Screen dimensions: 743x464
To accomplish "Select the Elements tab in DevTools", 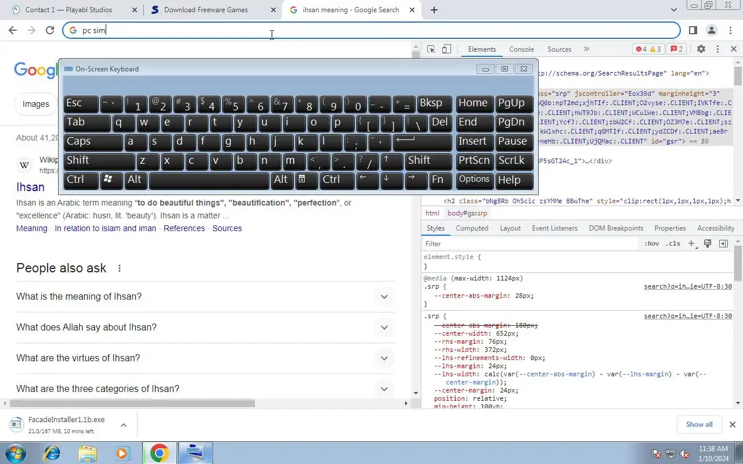I will click(482, 49).
